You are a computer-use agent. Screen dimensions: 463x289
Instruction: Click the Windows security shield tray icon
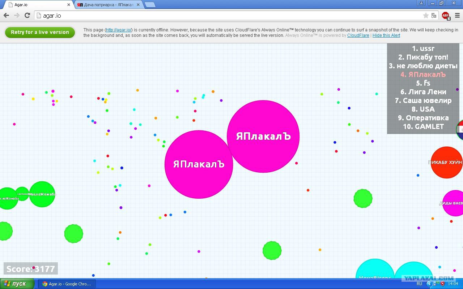pos(442,284)
